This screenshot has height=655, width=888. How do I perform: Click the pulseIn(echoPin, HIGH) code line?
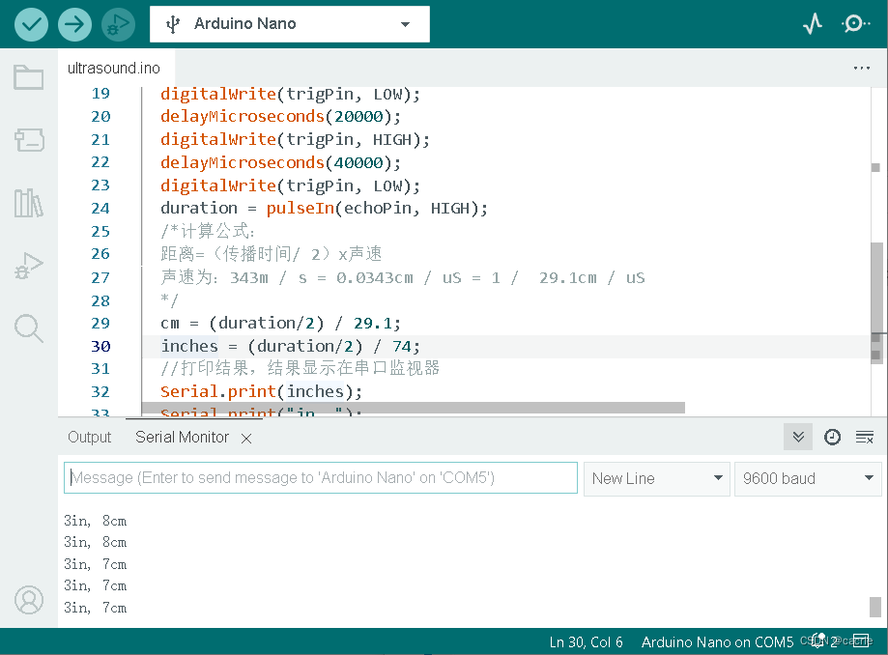tap(324, 209)
